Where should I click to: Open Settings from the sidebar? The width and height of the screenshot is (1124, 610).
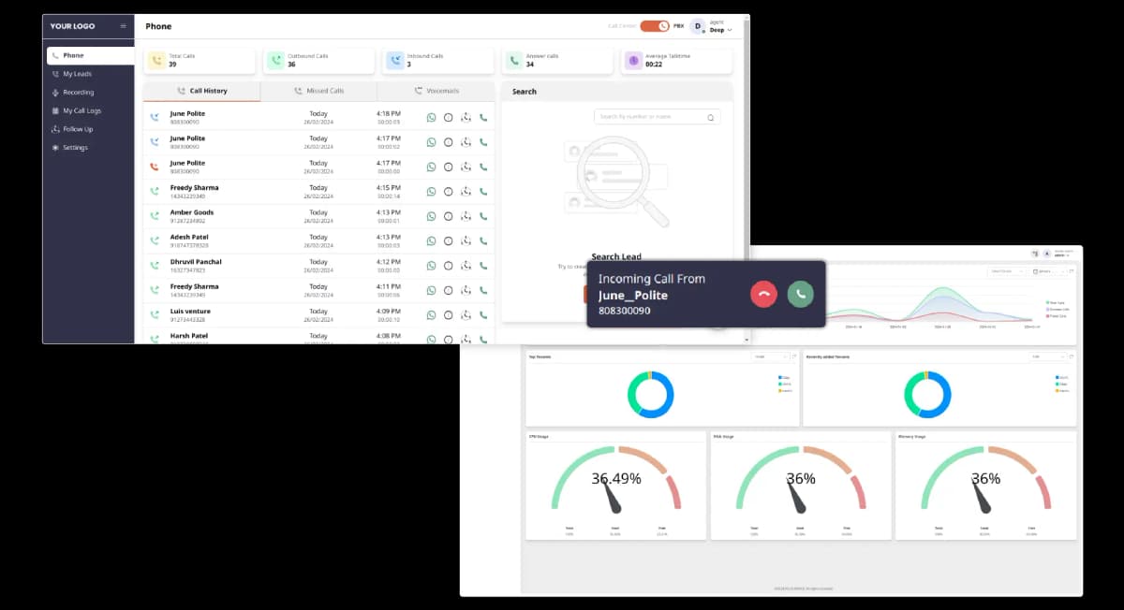click(75, 148)
